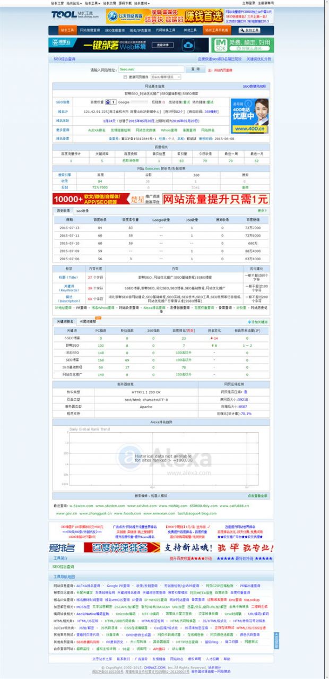This screenshot has height=679, width=329.
Task: Click the 立即登录 link
Action: click(x=248, y=3)
